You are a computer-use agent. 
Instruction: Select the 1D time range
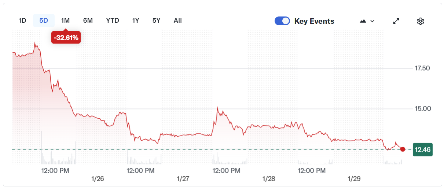coord(22,21)
